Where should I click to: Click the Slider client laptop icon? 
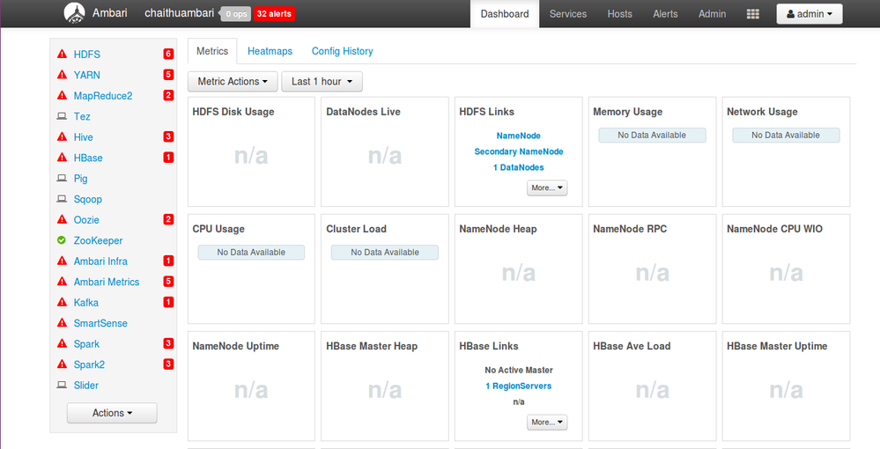point(62,385)
